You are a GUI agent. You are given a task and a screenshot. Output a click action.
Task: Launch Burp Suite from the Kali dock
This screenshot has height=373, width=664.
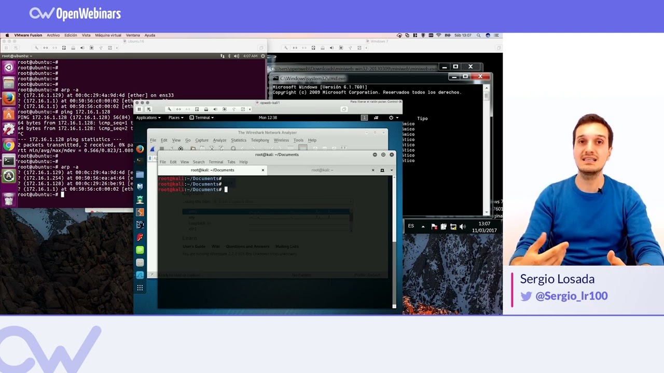140,212
